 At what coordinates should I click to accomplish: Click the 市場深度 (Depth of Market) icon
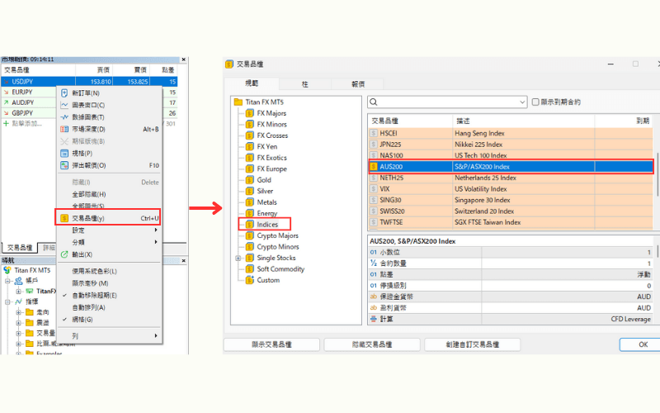coord(64,129)
